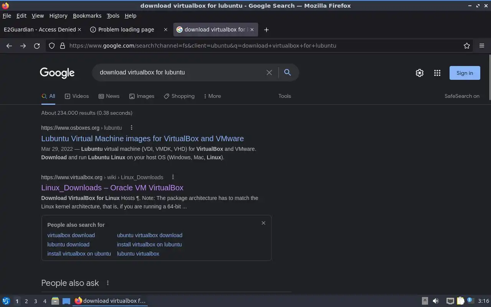The width and height of the screenshot is (491, 307).
Task: Open the Firefox hamburger application menu
Action: coord(482,46)
